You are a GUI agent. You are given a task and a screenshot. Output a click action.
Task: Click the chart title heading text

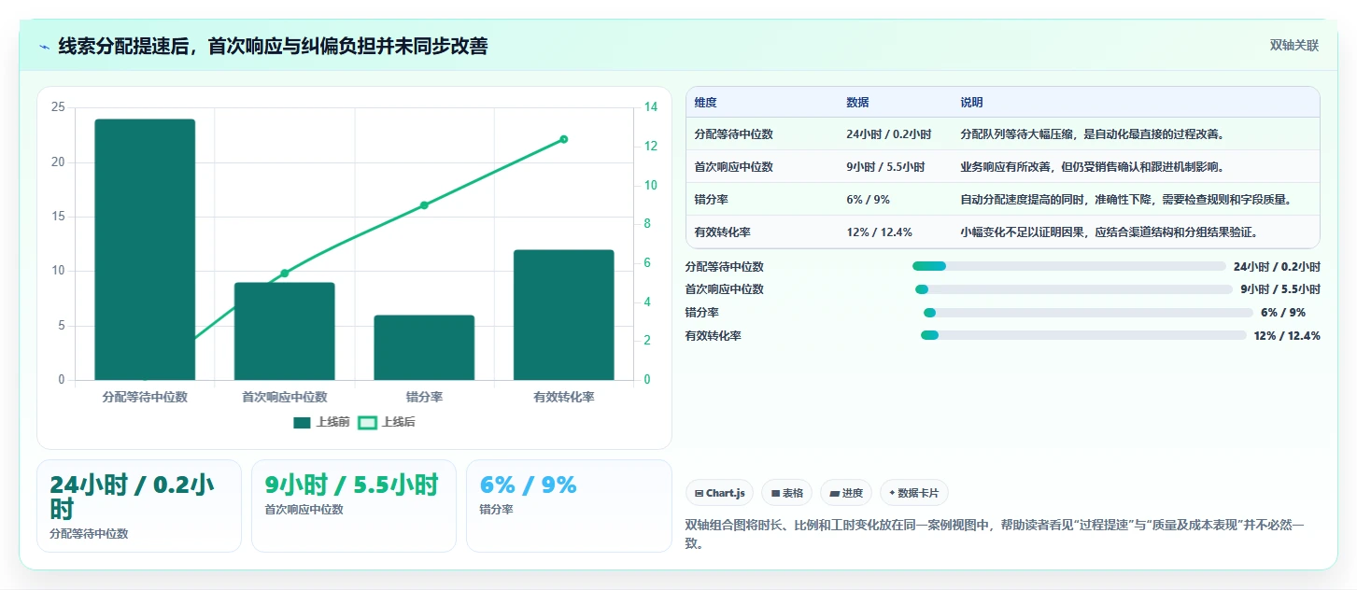[273, 46]
